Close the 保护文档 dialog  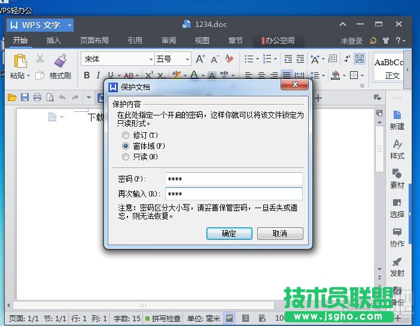click(x=295, y=85)
